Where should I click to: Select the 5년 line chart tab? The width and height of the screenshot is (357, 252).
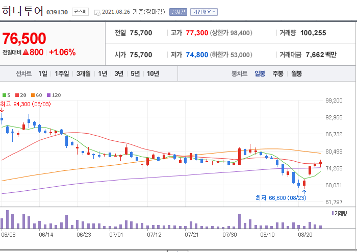click(135, 73)
